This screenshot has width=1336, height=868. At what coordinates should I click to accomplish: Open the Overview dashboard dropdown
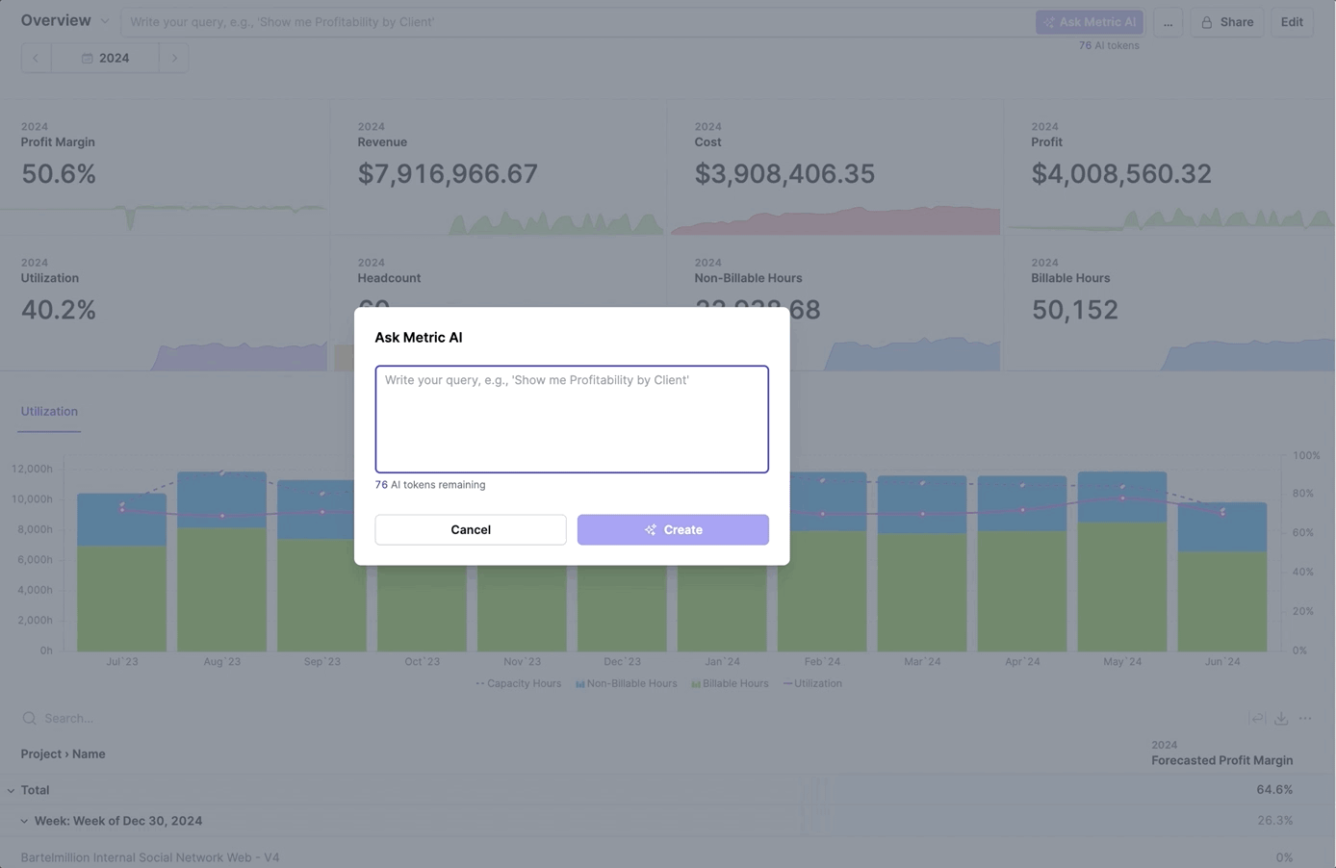coord(106,19)
